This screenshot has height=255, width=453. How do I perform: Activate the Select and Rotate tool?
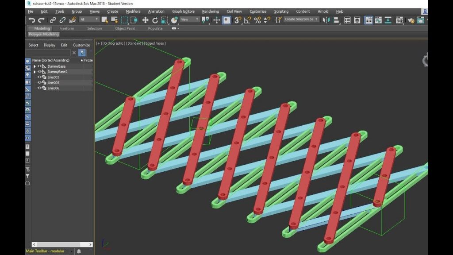point(155,20)
